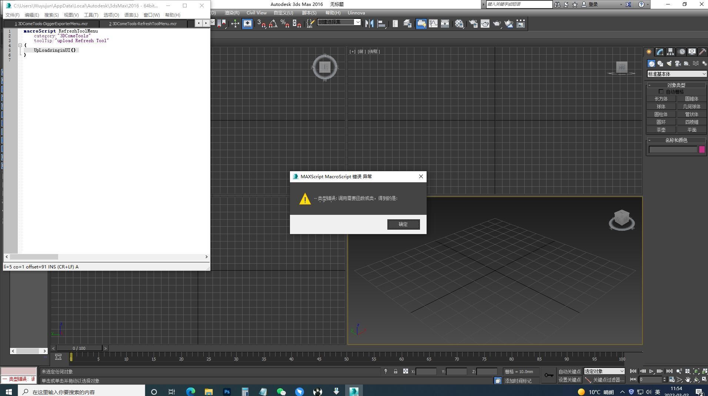The height and width of the screenshot is (396, 708).
Task: Open the 脚本(S) menu in 3ds Max
Action: point(309,13)
